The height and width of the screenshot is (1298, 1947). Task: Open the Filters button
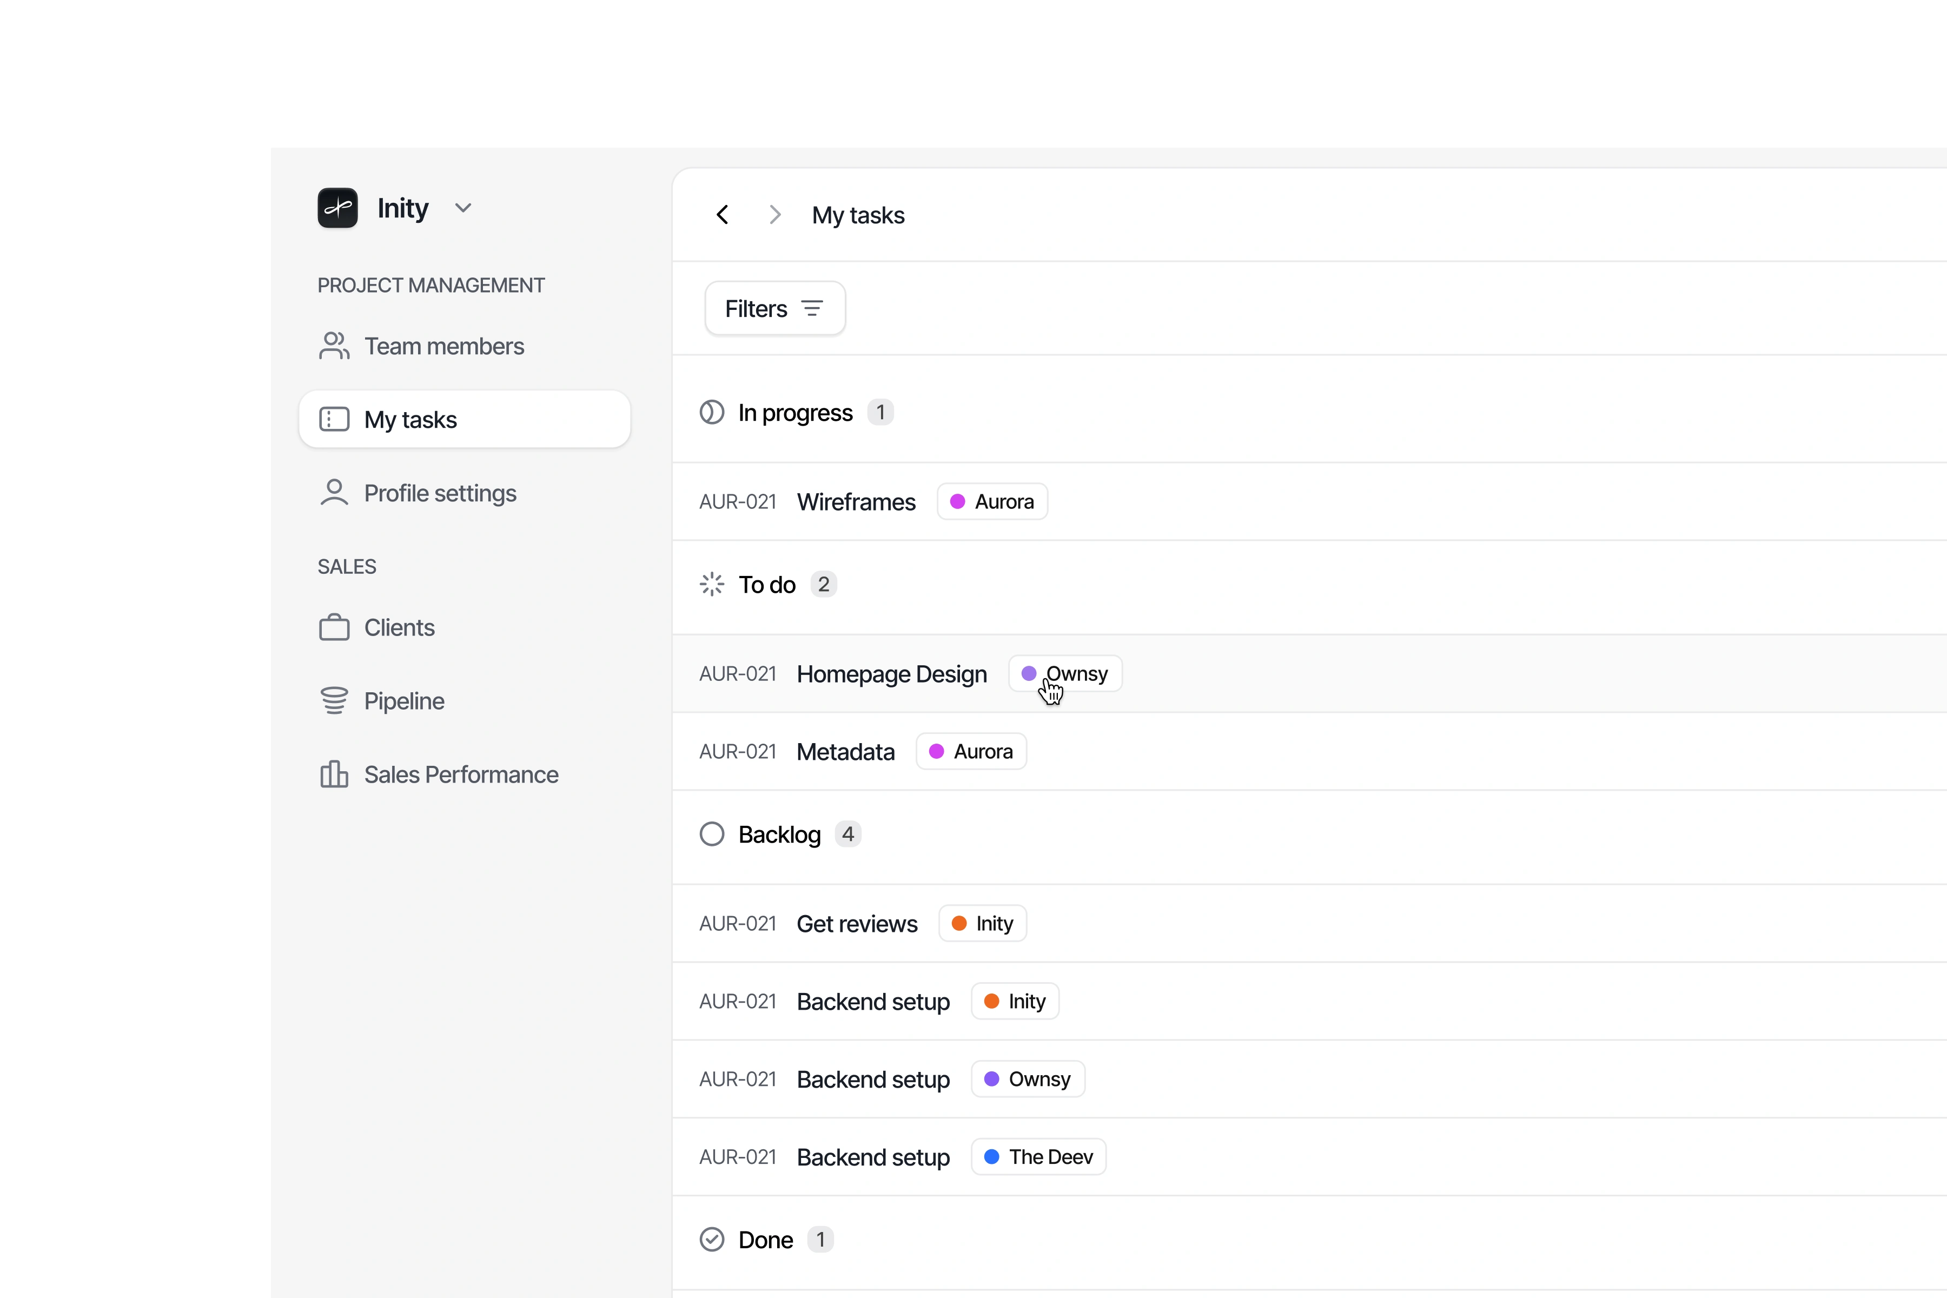(x=774, y=309)
